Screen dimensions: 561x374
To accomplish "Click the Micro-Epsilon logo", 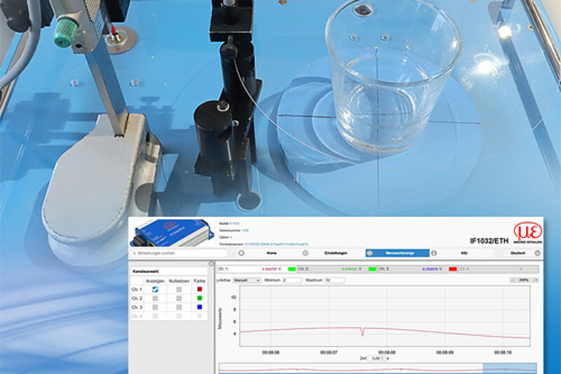I will [x=527, y=233].
